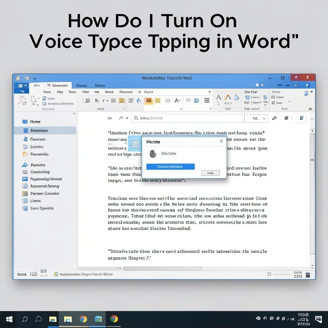Click the microphone icon in Dictate dialog

click(x=153, y=154)
